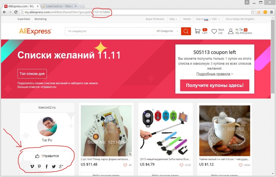This screenshot has width=276, height=177.
Task: Click the orange search magnifier button
Action: pyautogui.click(x=186, y=31)
